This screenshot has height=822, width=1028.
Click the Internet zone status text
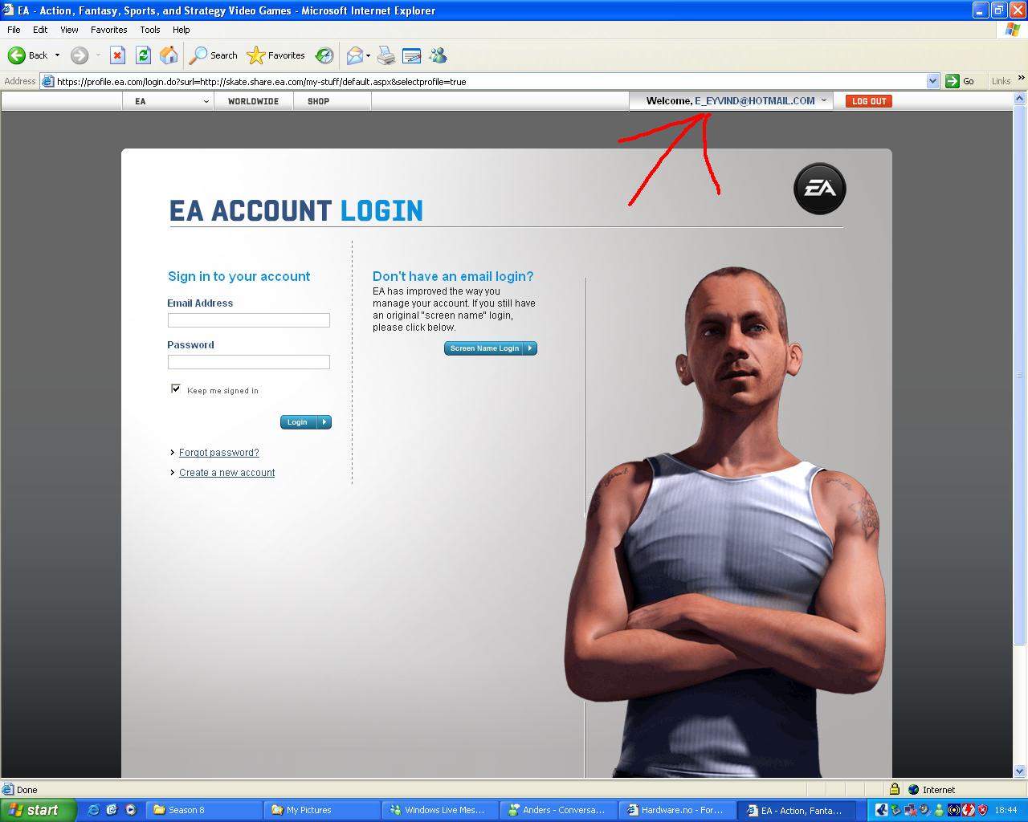pyautogui.click(x=939, y=790)
